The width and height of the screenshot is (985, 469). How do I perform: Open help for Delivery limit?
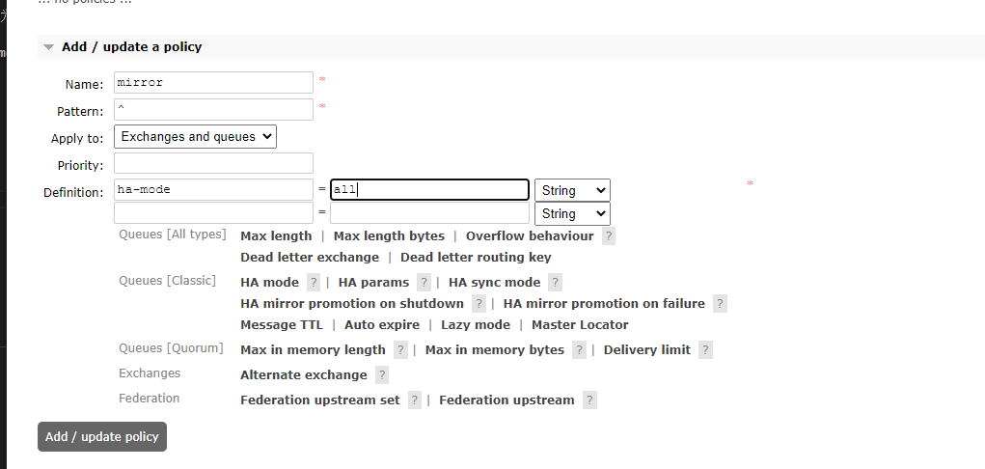705,350
